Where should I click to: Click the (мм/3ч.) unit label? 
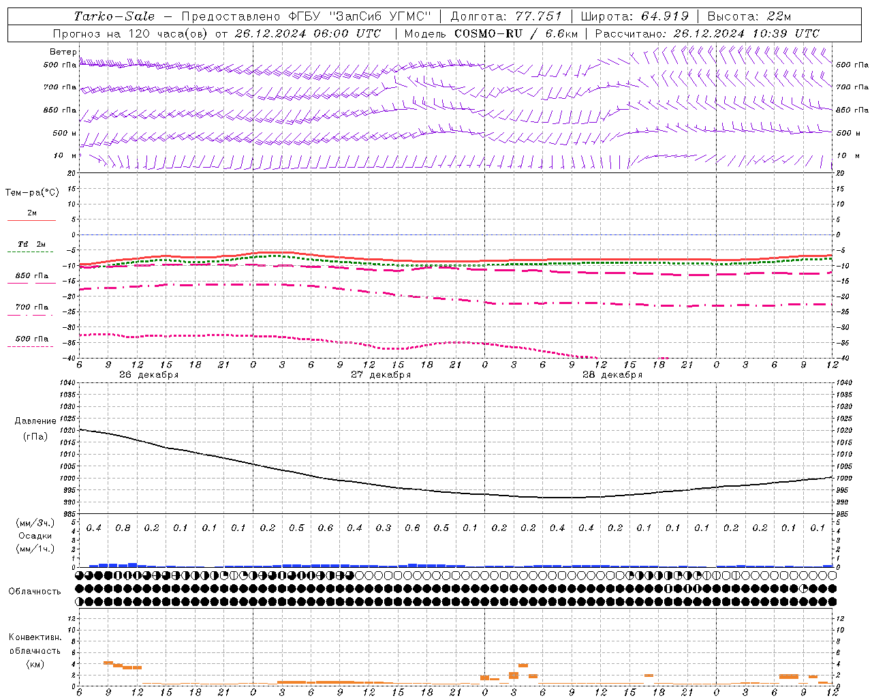pos(35,523)
